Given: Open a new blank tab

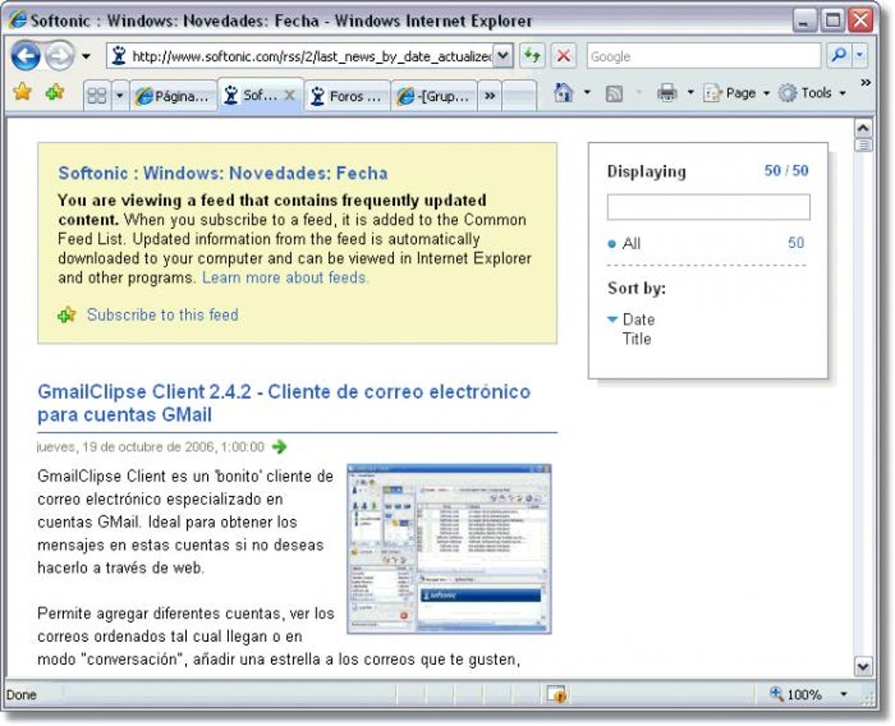Looking at the screenshot, I should click(x=520, y=96).
